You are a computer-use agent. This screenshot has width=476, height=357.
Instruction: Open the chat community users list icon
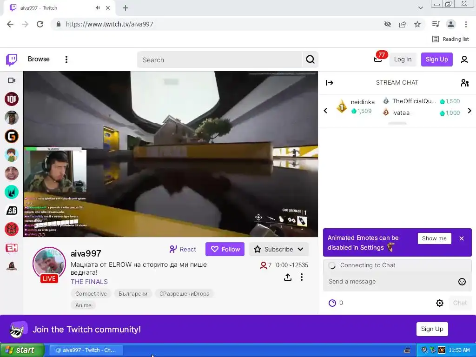pos(464,83)
